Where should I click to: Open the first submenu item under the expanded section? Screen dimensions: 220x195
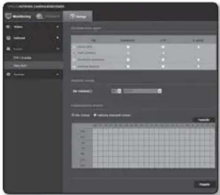pyautogui.click(x=23, y=58)
